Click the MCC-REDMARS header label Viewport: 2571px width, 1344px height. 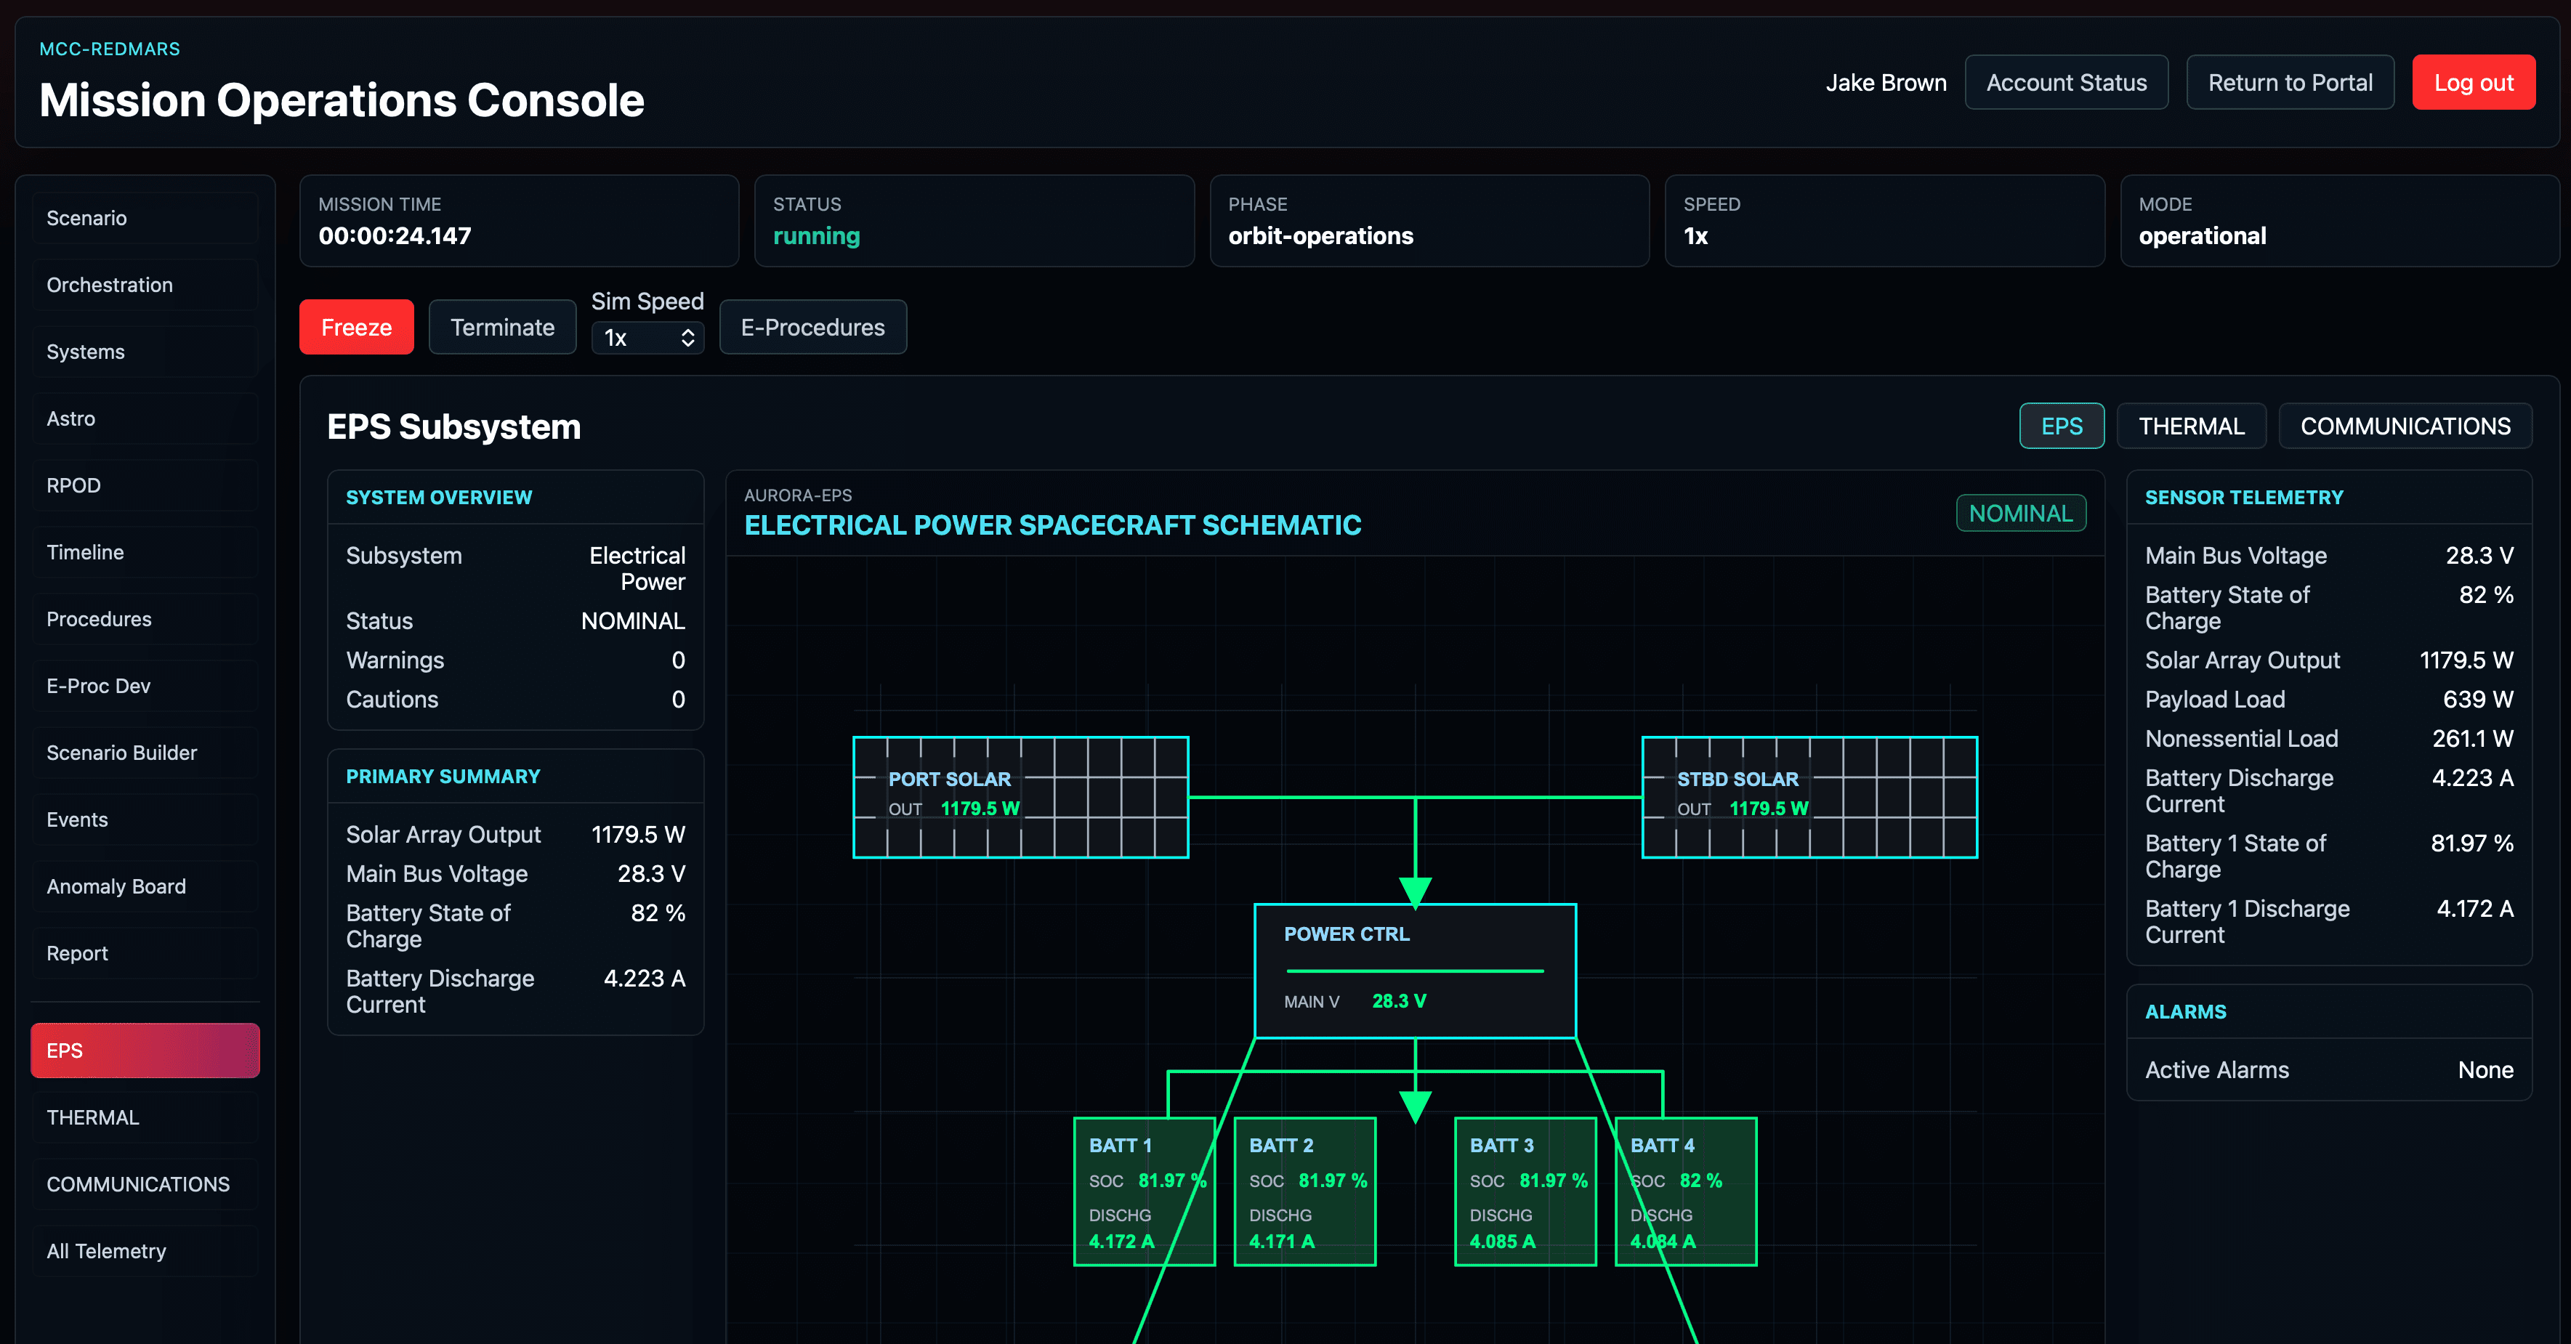[x=110, y=49]
